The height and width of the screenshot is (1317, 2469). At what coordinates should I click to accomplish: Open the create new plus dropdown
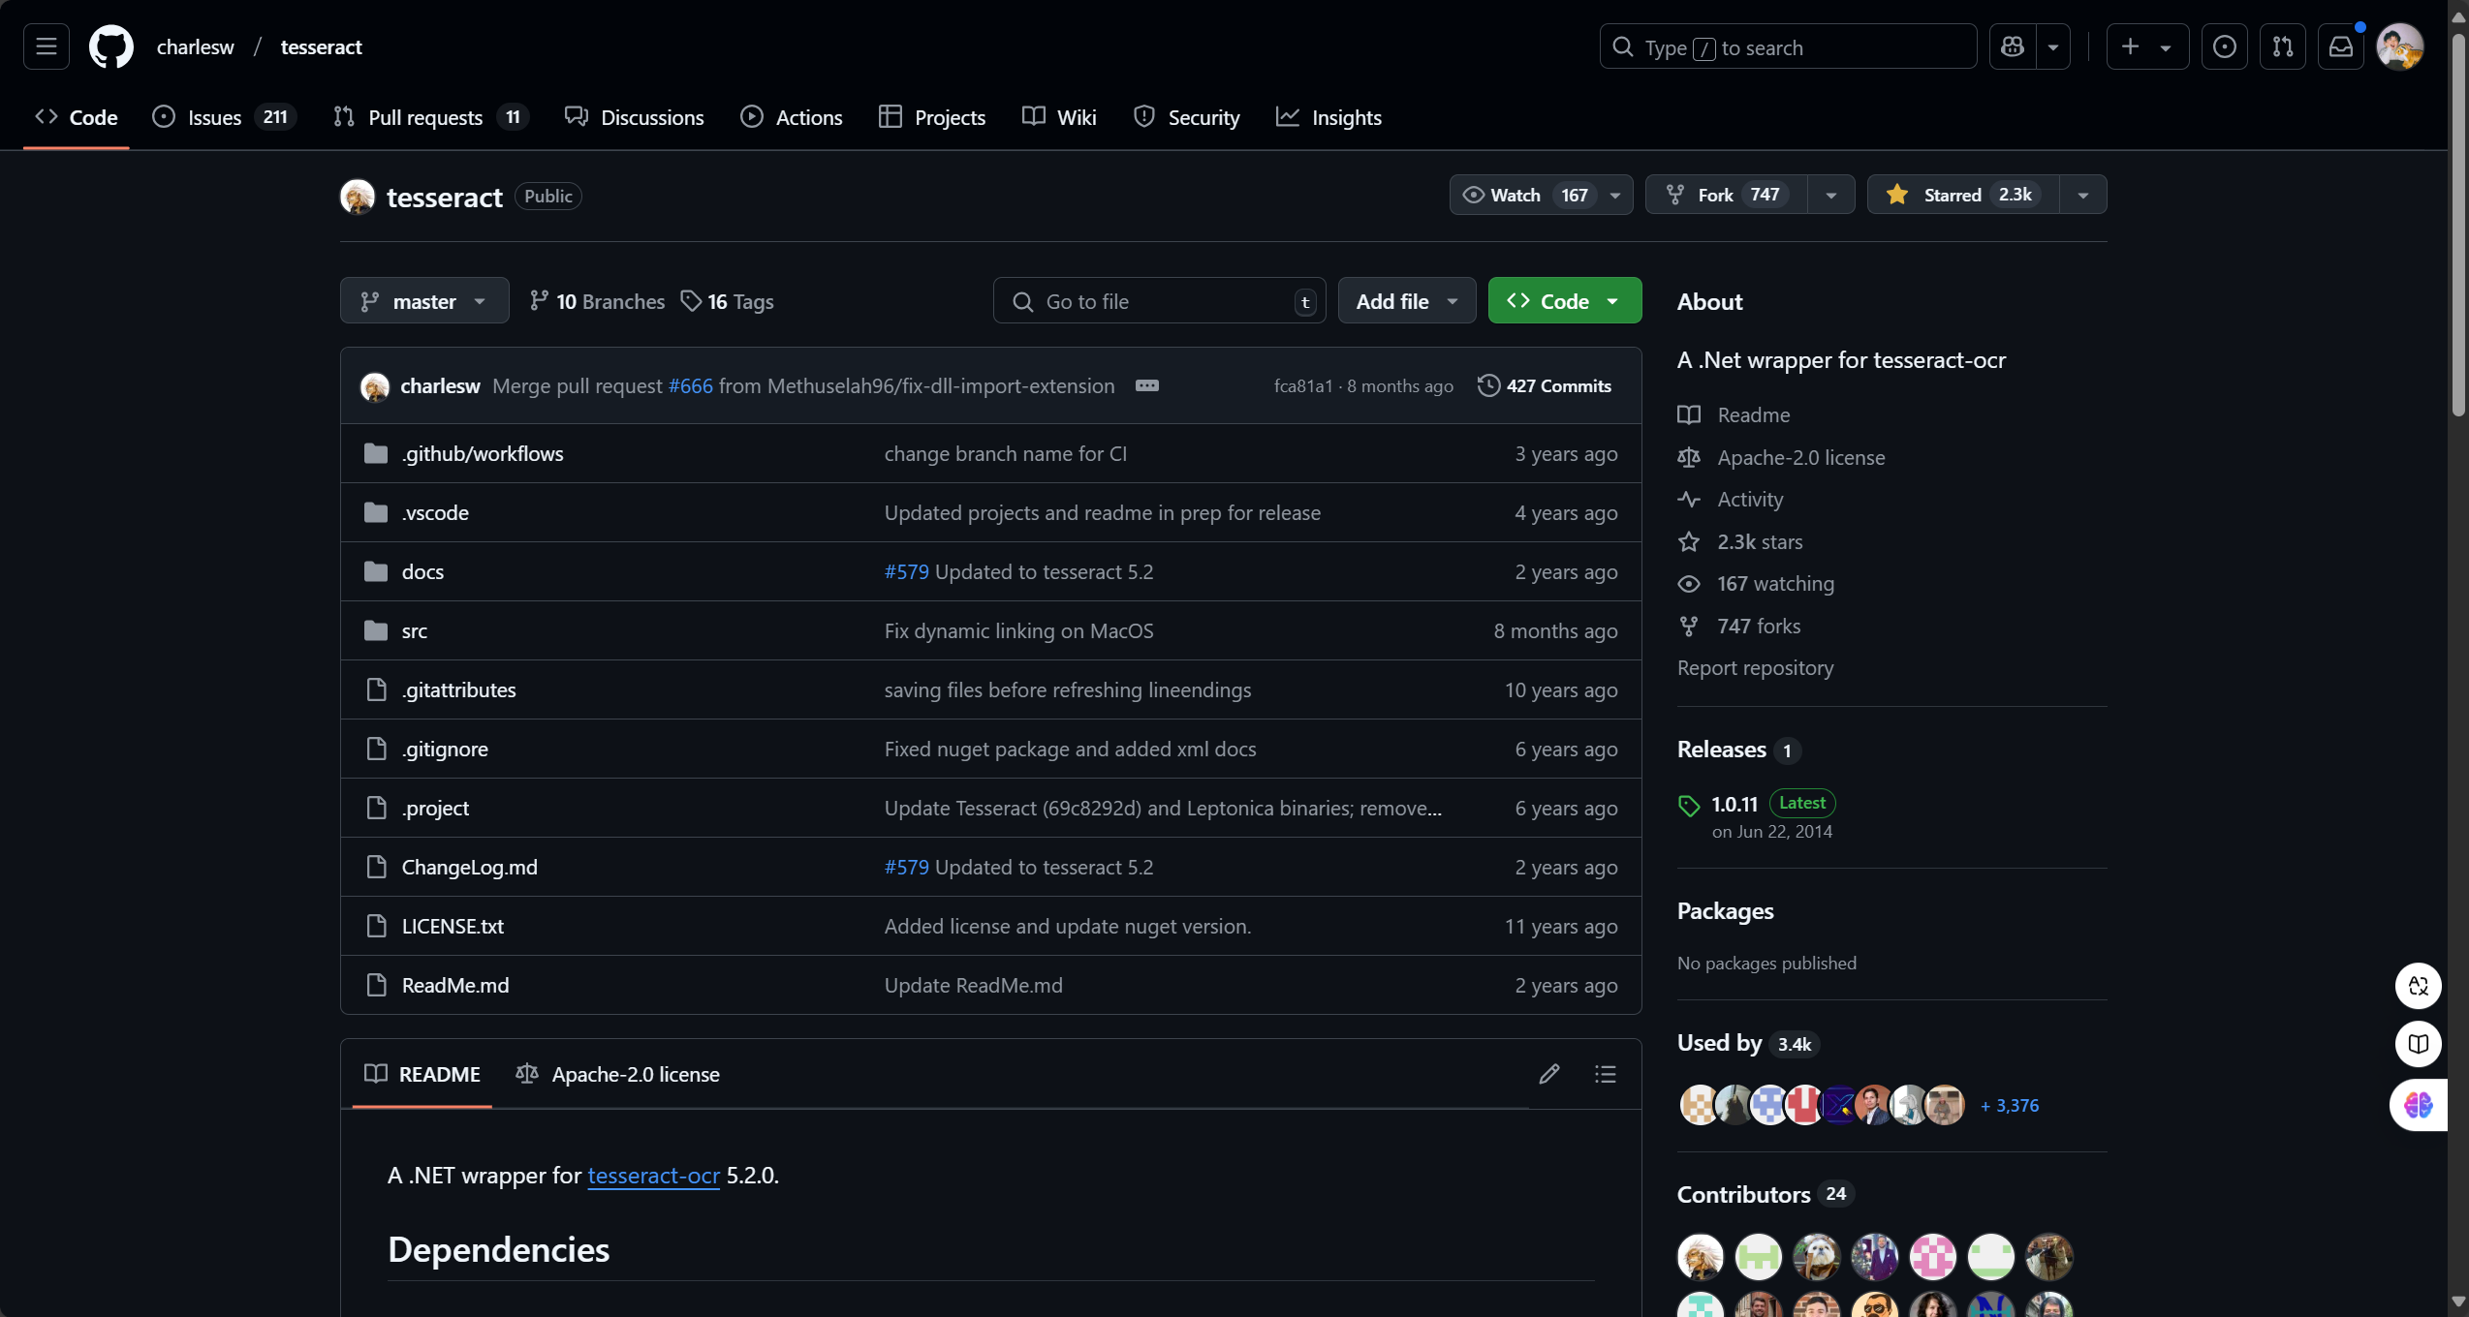[x=2147, y=46]
